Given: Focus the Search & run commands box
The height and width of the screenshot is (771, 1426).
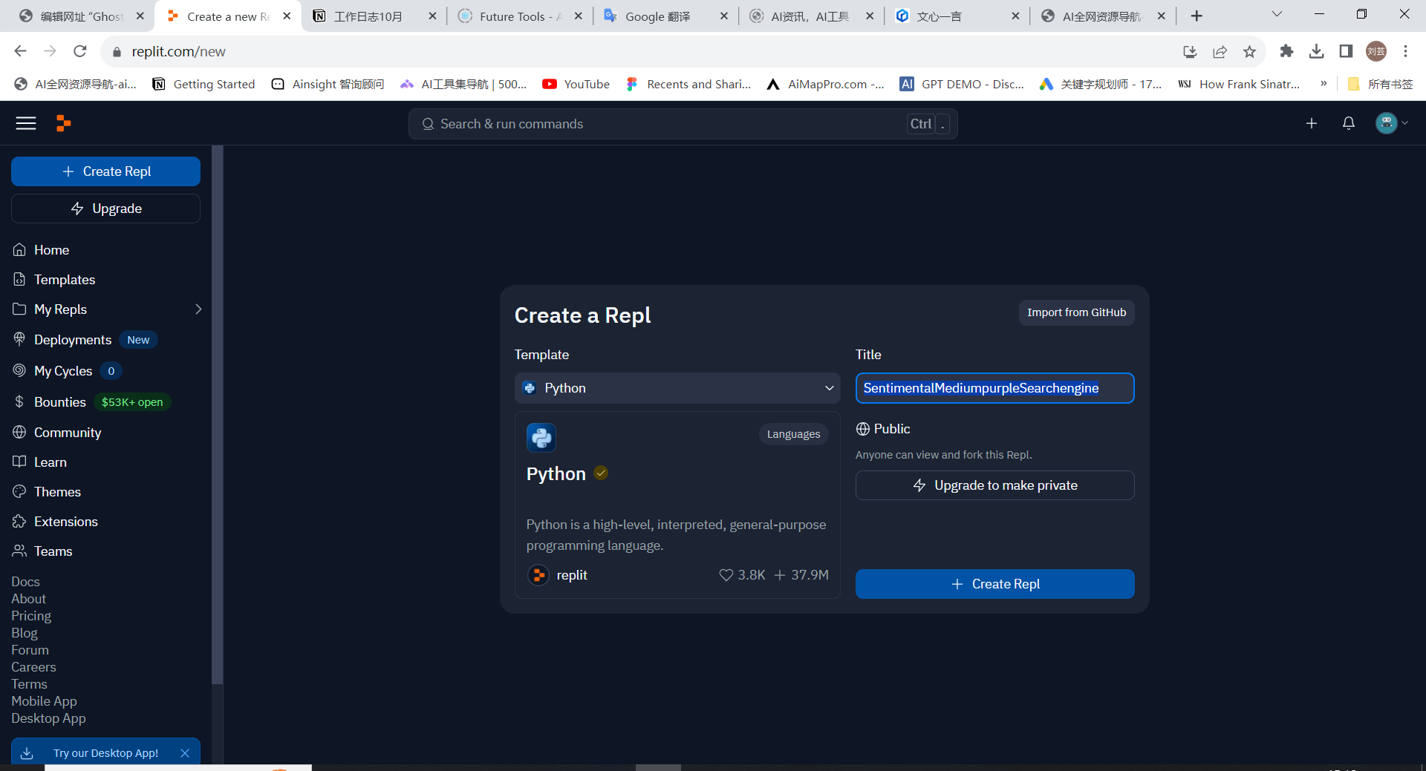Looking at the screenshot, I should click(x=668, y=124).
